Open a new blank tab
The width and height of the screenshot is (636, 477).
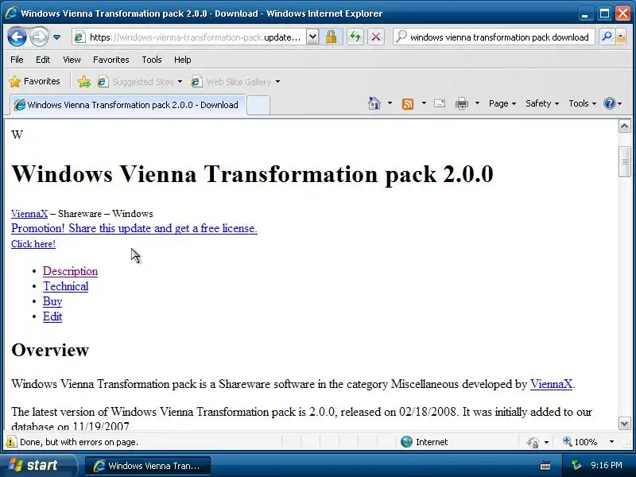point(258,106)
